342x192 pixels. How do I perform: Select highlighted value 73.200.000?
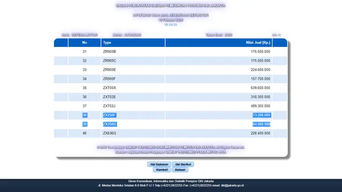coord(261,115)
